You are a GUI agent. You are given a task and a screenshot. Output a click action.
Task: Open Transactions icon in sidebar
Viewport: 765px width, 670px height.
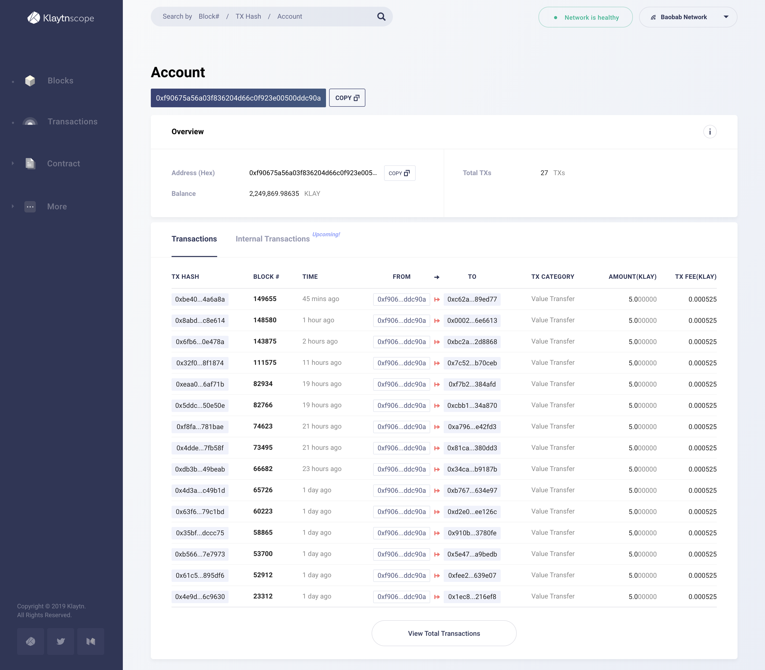(30, 122)
